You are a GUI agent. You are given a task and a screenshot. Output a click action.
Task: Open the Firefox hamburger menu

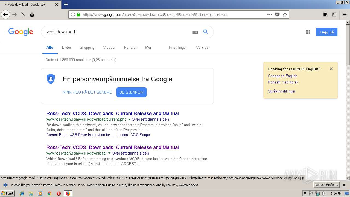click(345, 15)
